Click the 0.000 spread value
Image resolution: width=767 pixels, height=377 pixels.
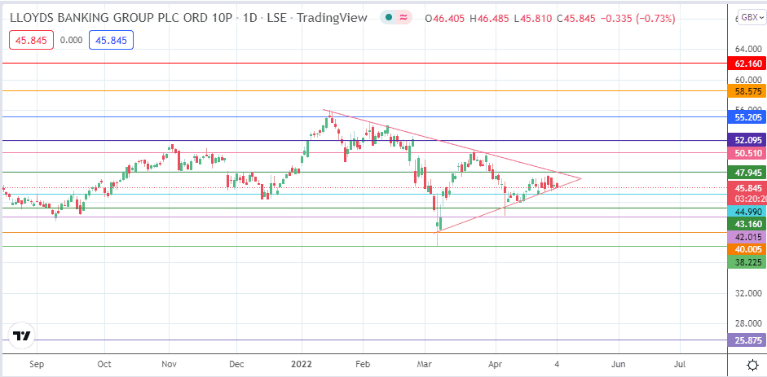[71, 41]
